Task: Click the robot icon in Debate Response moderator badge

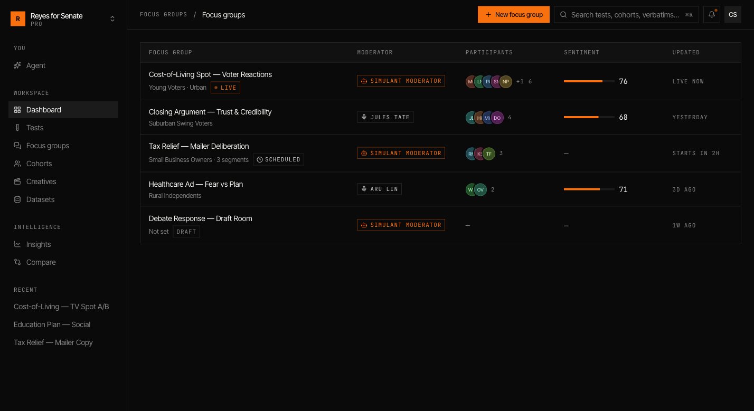Action: 364,225
